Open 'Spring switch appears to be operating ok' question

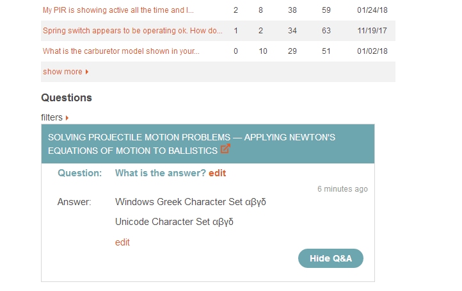[x=132, y=31]
